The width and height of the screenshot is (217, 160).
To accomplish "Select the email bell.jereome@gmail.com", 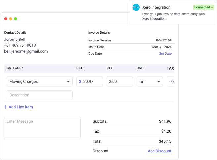I will coord(26,51).
